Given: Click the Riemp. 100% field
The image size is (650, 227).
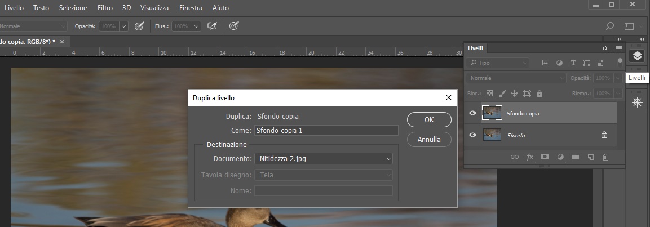Looking at the screenshot, I should coord(604,93).
